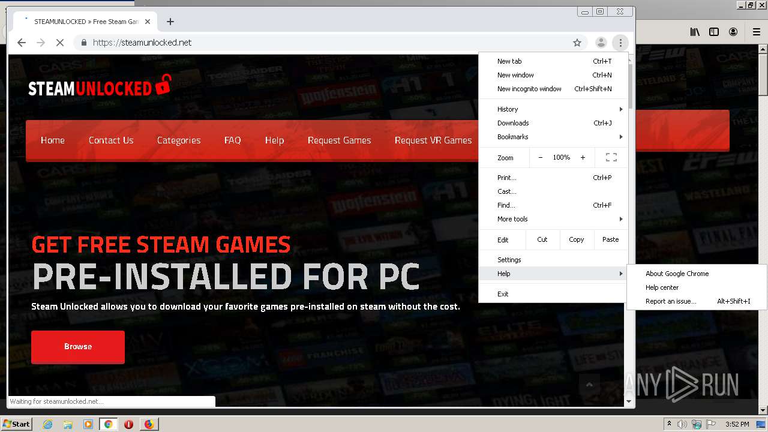Open the FAQ link
The height and width of the screenshot is (432, 768).
point(233,140)
